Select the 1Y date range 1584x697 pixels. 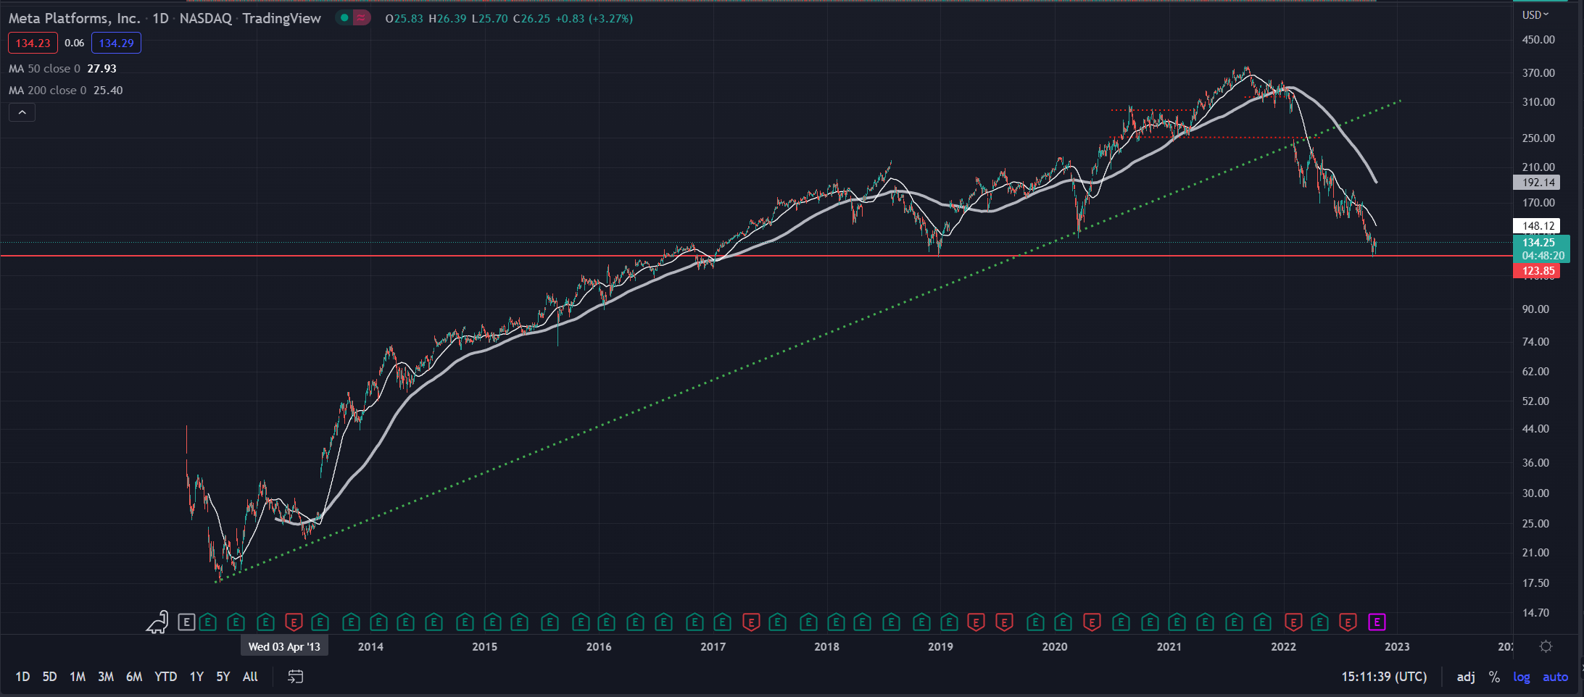pyautogui.click(x=196, y=677)
